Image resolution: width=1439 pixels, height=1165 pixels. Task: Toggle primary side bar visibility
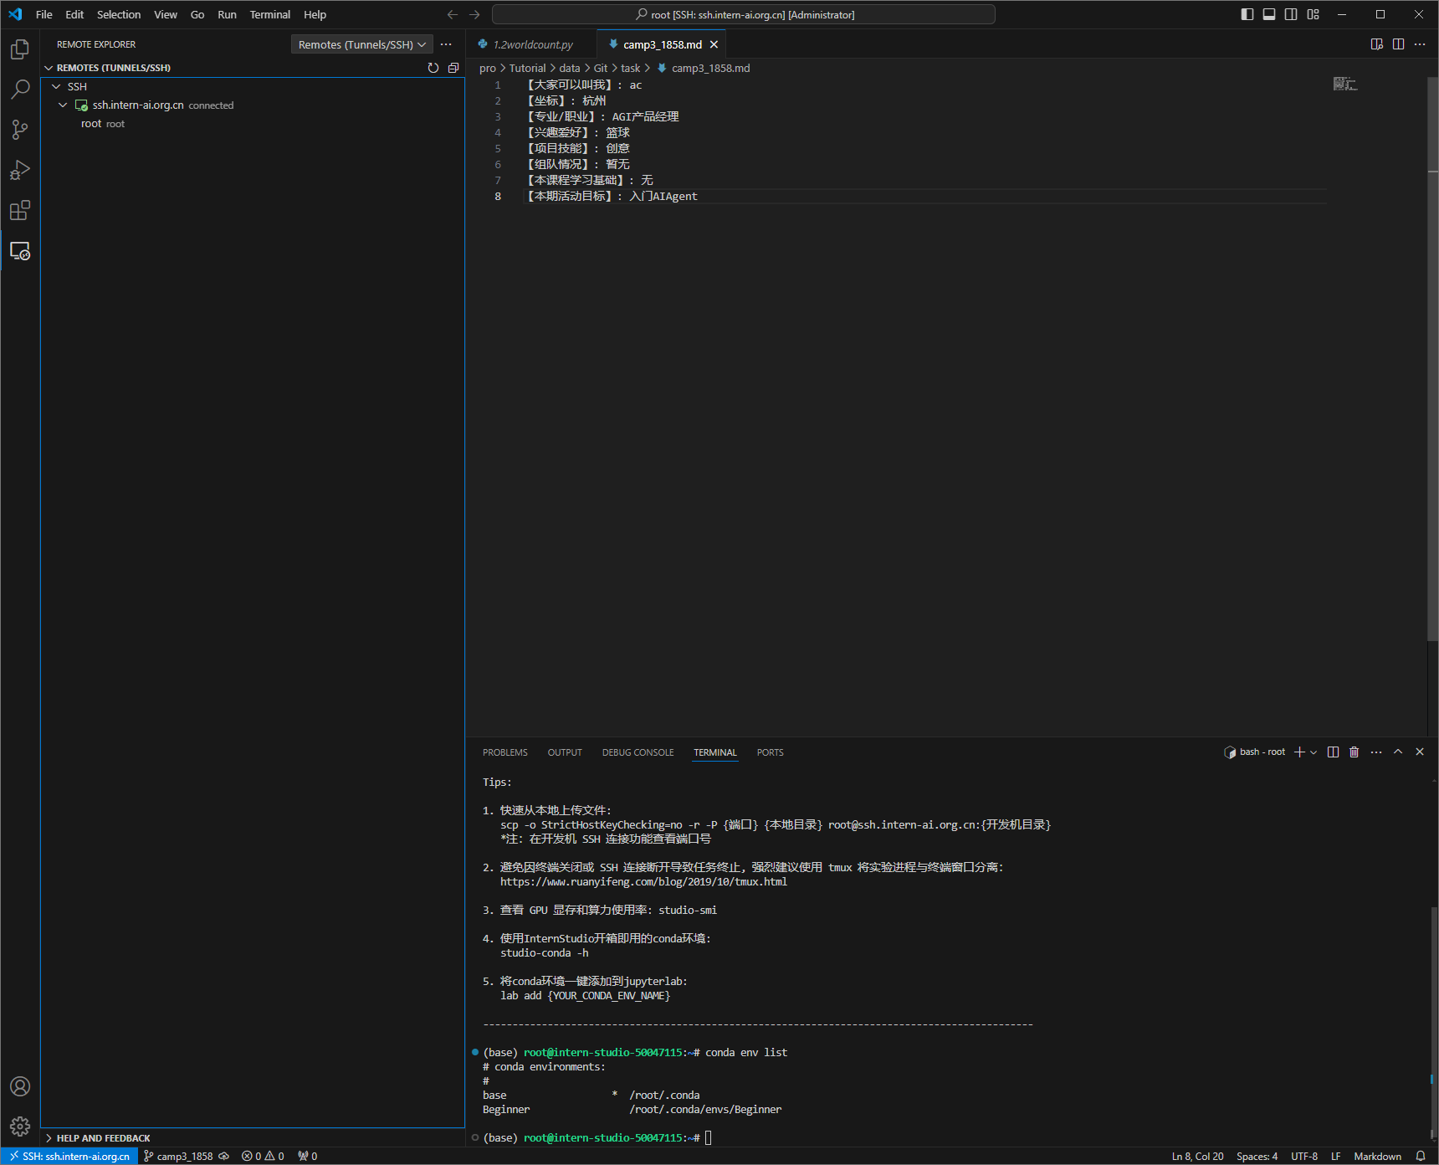(x=1247, y=14)
